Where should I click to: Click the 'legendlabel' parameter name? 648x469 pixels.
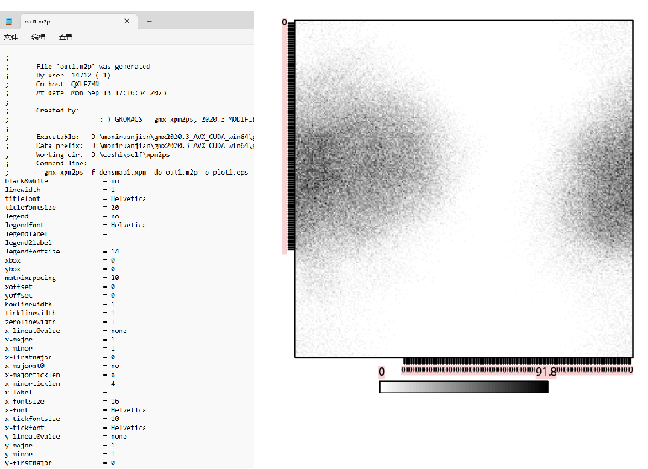coord(26,234)
